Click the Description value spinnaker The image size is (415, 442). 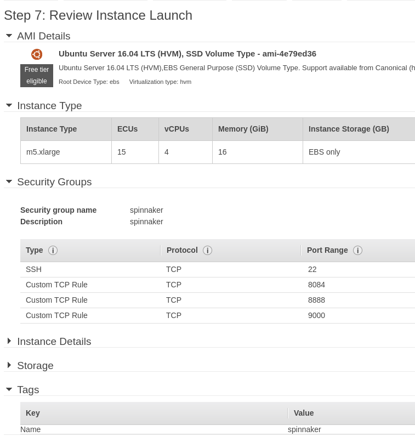pyautogui.click(x=146, y=222)
